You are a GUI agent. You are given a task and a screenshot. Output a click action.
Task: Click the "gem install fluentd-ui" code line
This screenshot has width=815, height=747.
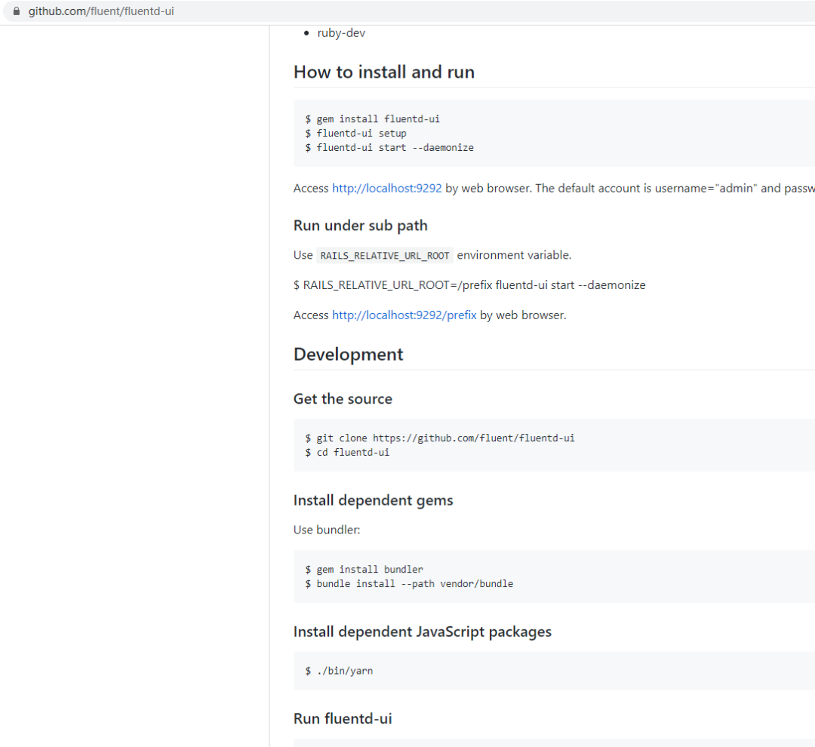click(377, 119)
